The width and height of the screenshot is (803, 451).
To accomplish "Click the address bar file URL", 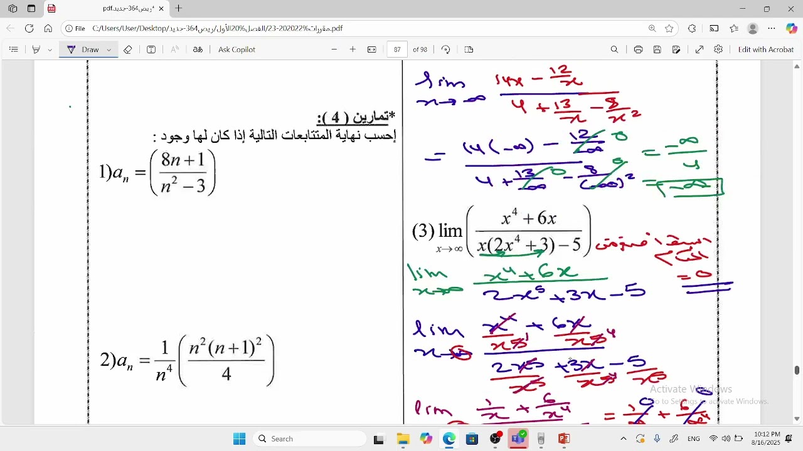I will (218, 28).
